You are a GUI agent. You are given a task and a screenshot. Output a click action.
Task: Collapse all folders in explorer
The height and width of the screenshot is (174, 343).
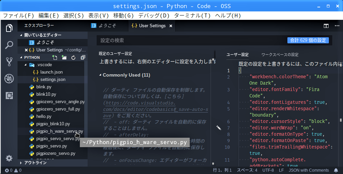(x=83, y=57)
